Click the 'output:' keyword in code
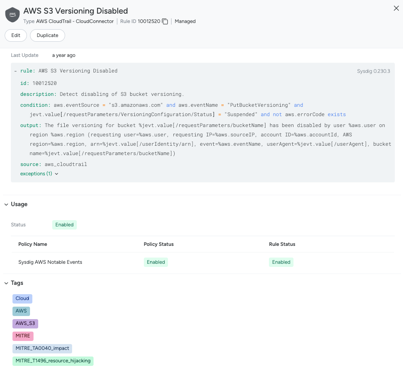This screenshot has width=403, height=369. click(31, 125)
